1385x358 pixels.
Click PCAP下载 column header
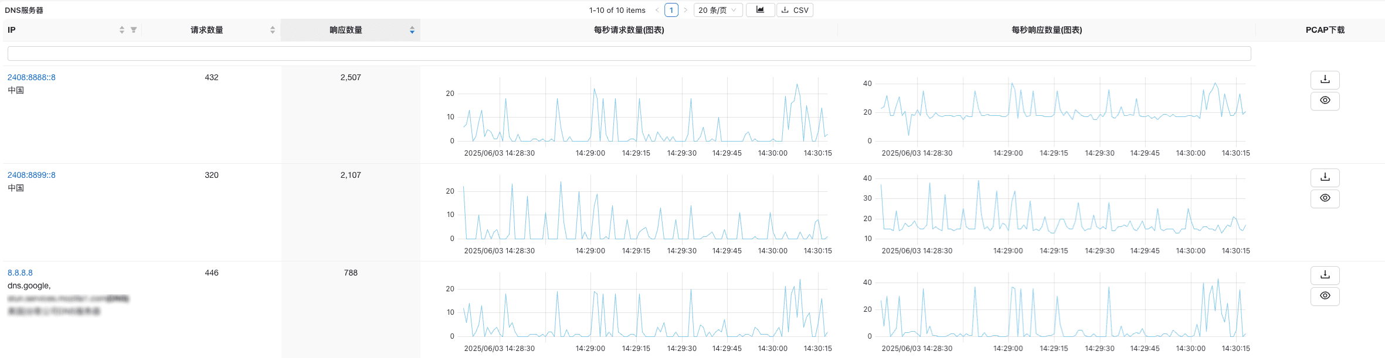click(1325, 30)
